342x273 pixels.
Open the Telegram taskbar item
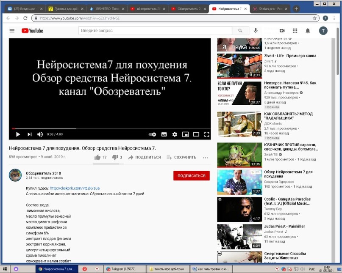[123, 269]
